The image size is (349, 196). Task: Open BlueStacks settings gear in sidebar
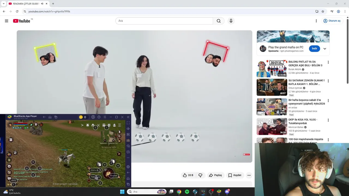pos(128,167)
